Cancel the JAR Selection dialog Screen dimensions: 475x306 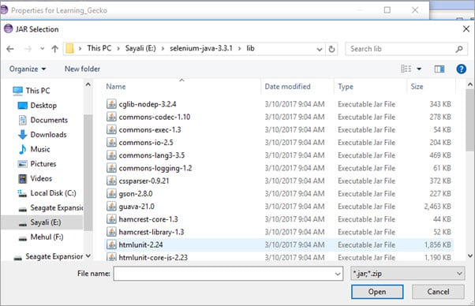(x=438, y=292)
